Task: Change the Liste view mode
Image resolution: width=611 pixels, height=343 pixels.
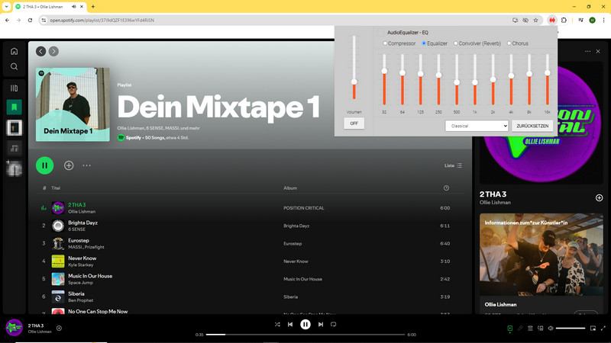Action: pyautogui.click(x=453, y=165)
